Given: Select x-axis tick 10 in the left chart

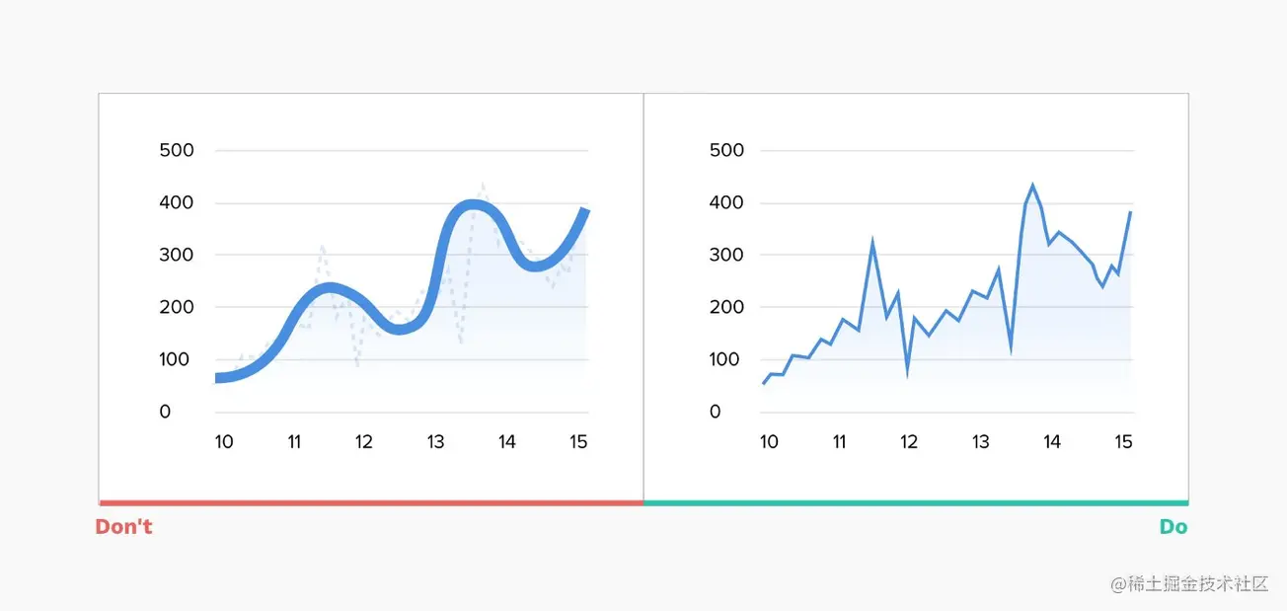Looking at the screenshot, I should click(x=224, y=441).
